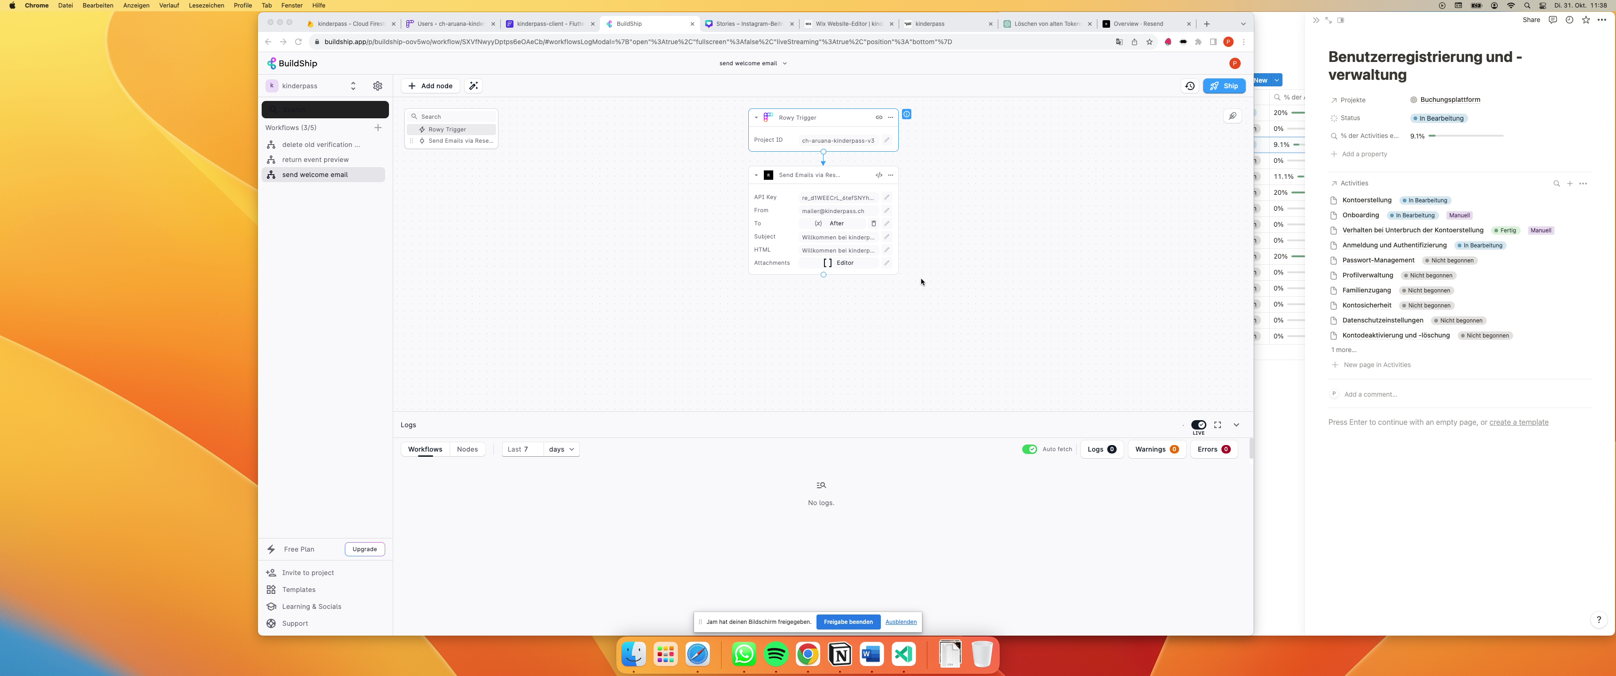Open the project settings gear icon
Screen dimensions: 1616x676
(x=378, y=86)
